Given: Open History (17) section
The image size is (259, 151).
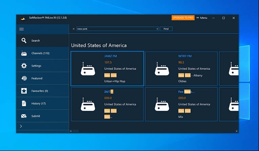Looking at the screenshot, I should coord(43,103).
